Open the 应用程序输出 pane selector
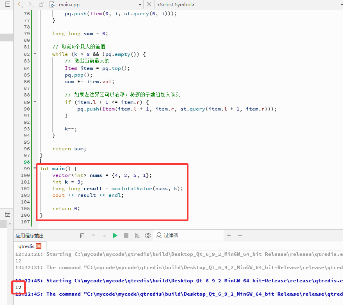Screen dimensions: 343x305 tap(30, 235)
